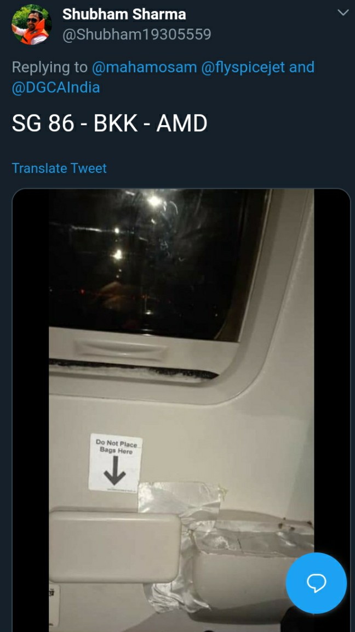Select Translate Tweet
The height and width of the screenshot is (632, 355).
(59, 168)
